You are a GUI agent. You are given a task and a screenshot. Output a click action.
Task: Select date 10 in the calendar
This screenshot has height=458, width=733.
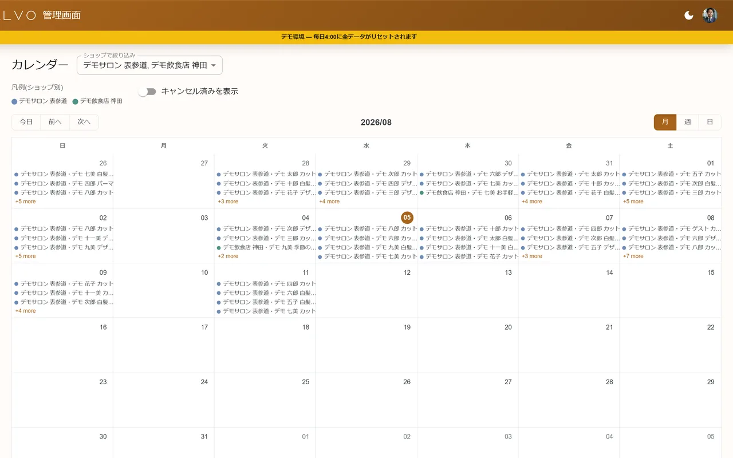(204, 273)
